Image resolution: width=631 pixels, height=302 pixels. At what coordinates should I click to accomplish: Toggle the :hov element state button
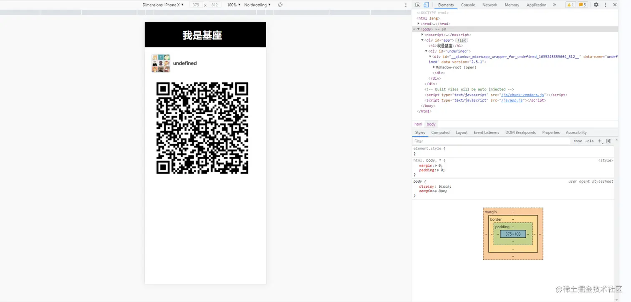[x=578, y=141]
